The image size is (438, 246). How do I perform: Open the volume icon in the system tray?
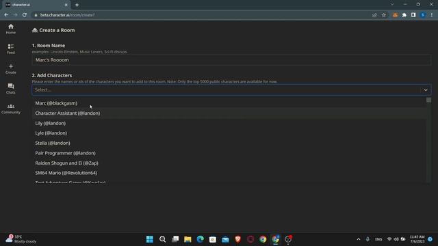396,239
